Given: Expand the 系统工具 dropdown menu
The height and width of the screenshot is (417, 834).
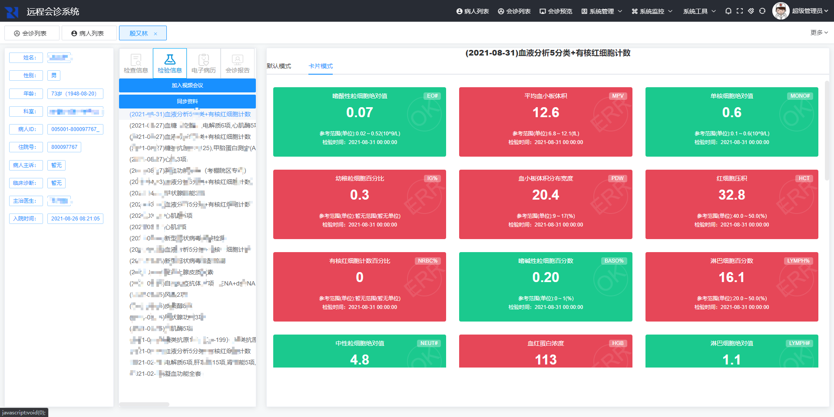Looking at the screenshot, I should [x=699, y=11].
